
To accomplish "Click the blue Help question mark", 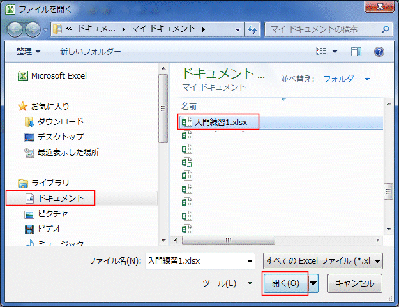I will (379, 52).
